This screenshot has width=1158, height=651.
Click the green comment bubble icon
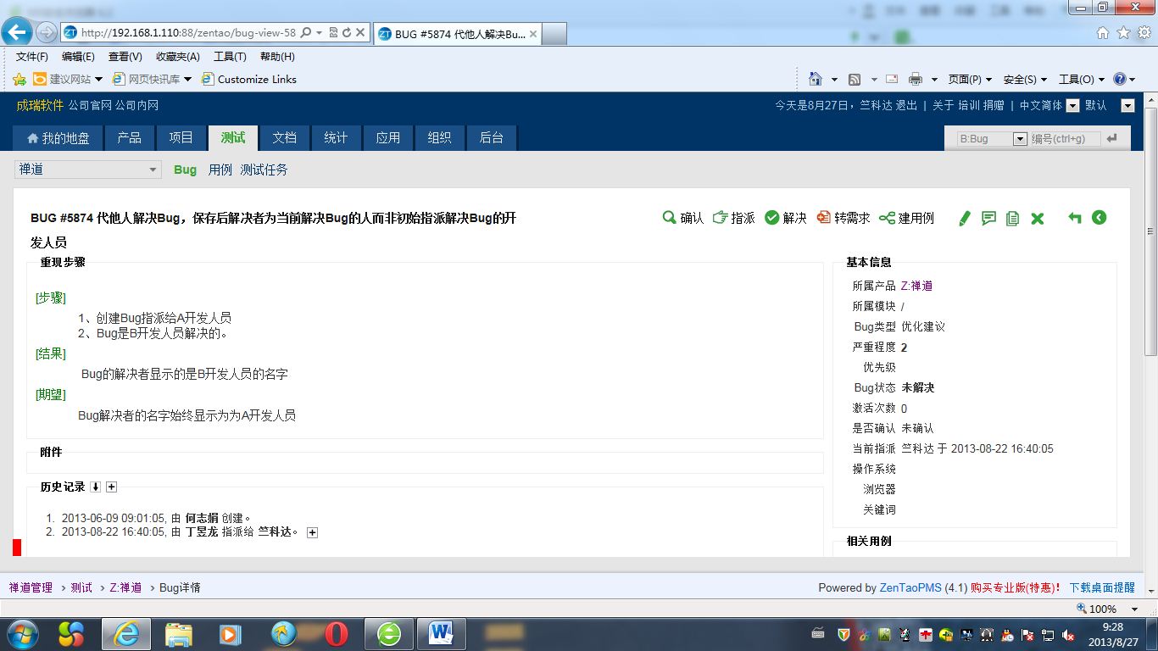tap(988, 219)
